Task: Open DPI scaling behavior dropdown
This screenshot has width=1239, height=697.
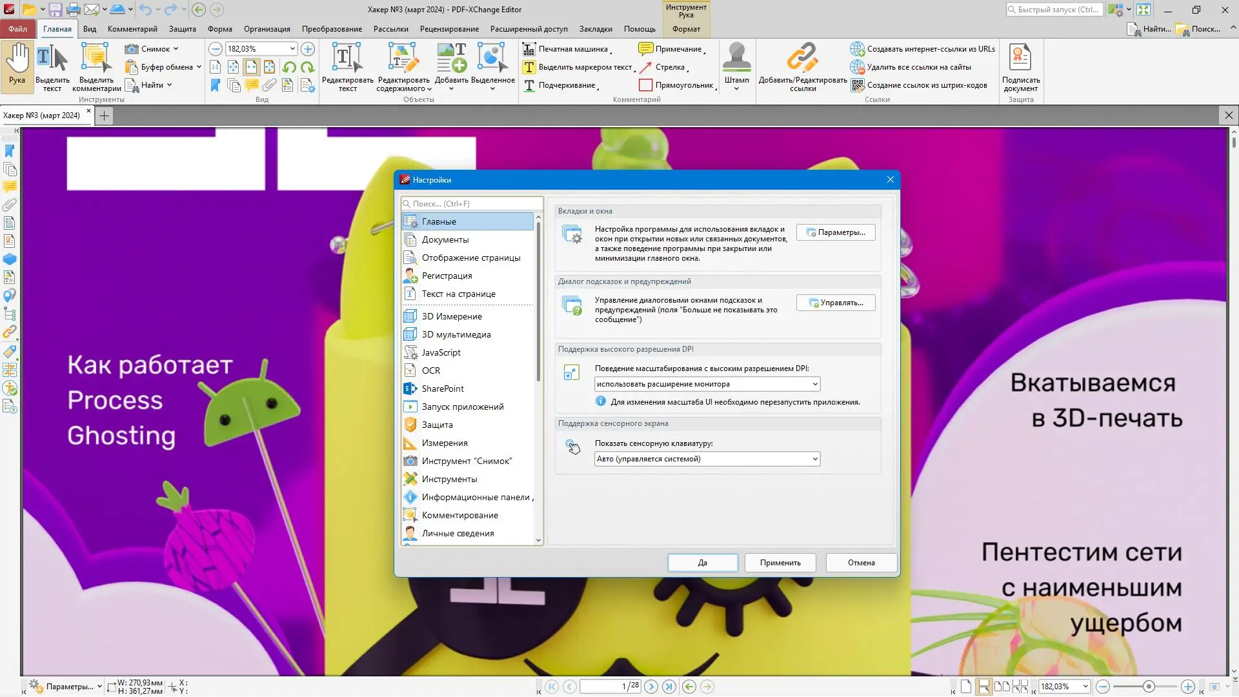Action: [707, 384]
